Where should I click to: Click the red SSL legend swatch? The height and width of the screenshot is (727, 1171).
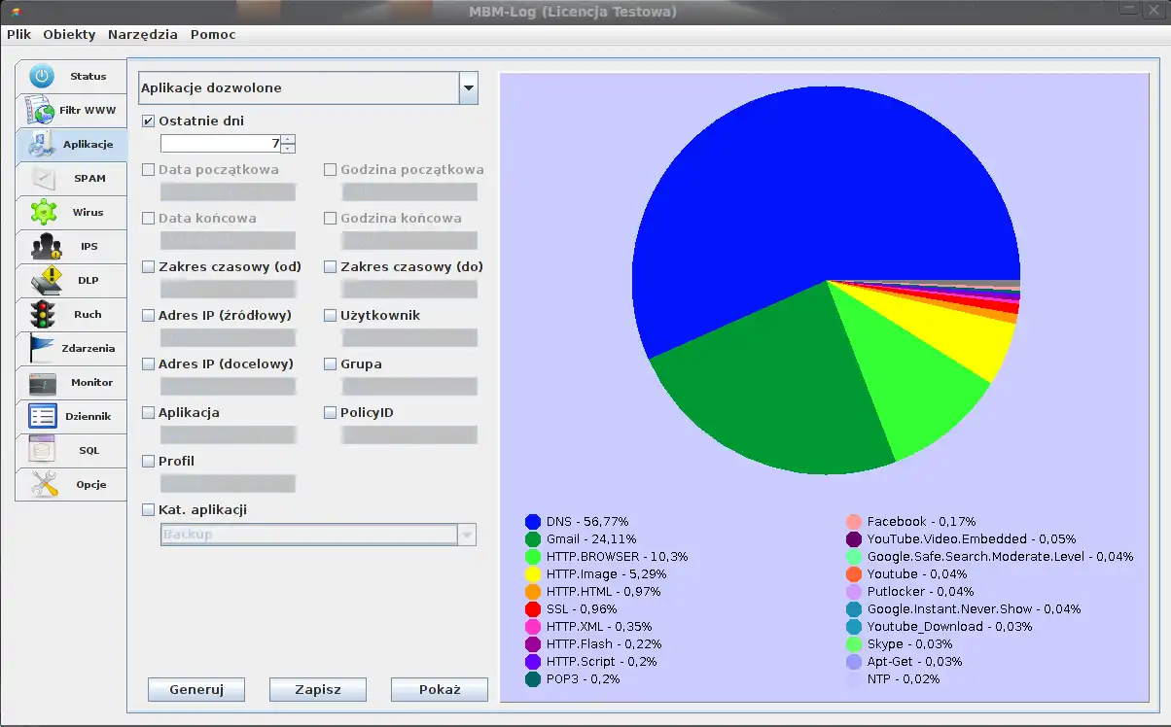click(x=533, y=609)
